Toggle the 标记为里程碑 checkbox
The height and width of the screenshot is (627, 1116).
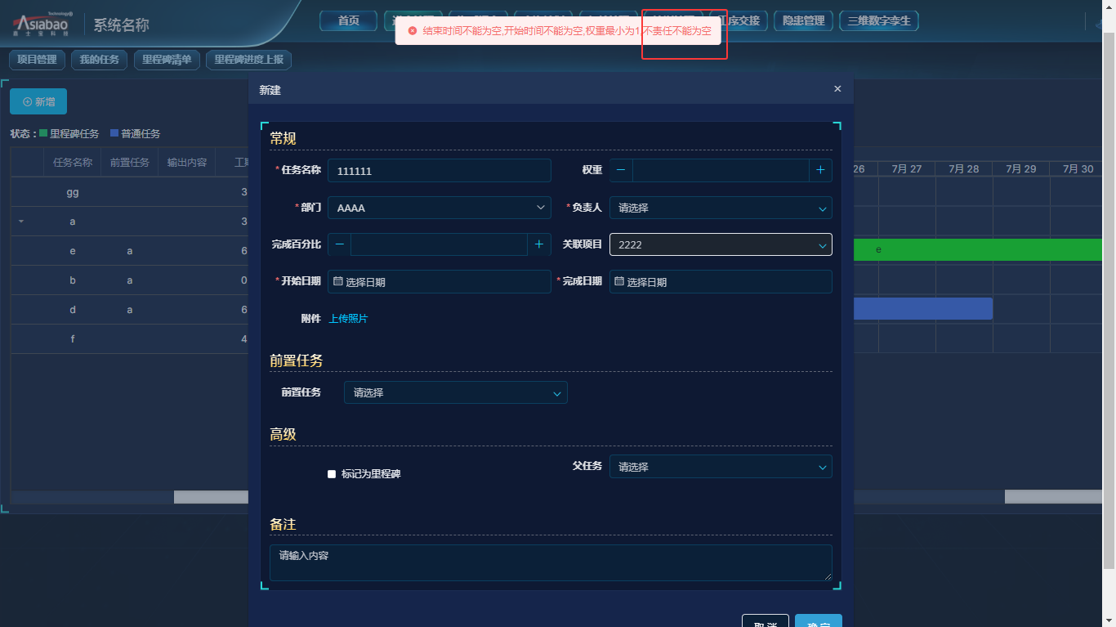tap(332, 474)
